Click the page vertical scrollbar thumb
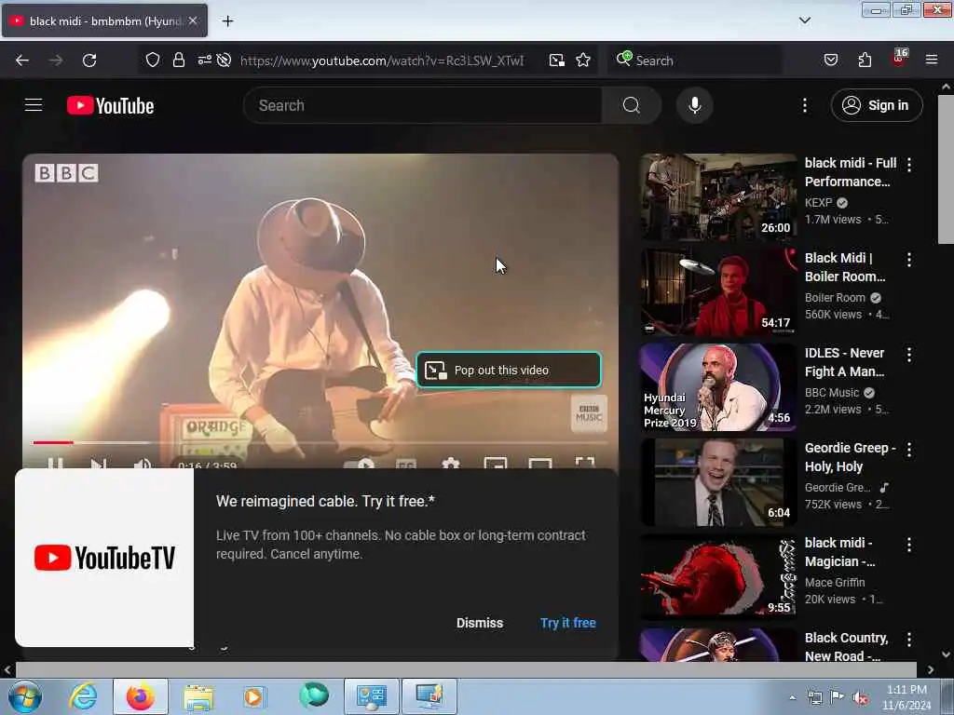Image resolution: width=954 pixels, height=715 pixels. point(946,169)
